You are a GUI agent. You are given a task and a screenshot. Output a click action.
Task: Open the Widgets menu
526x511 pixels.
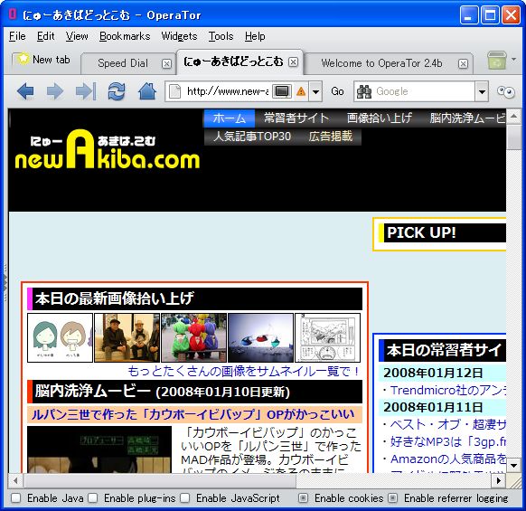[179, 36]
